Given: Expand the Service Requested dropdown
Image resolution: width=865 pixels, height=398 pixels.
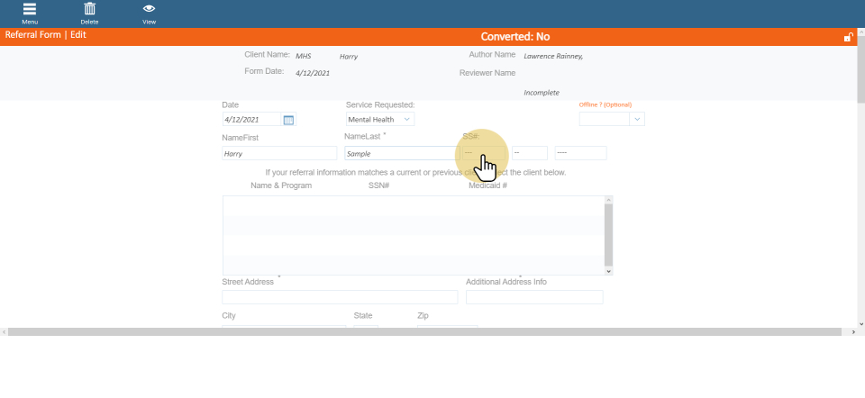Looking at the screenshot, I should [407, 119].
